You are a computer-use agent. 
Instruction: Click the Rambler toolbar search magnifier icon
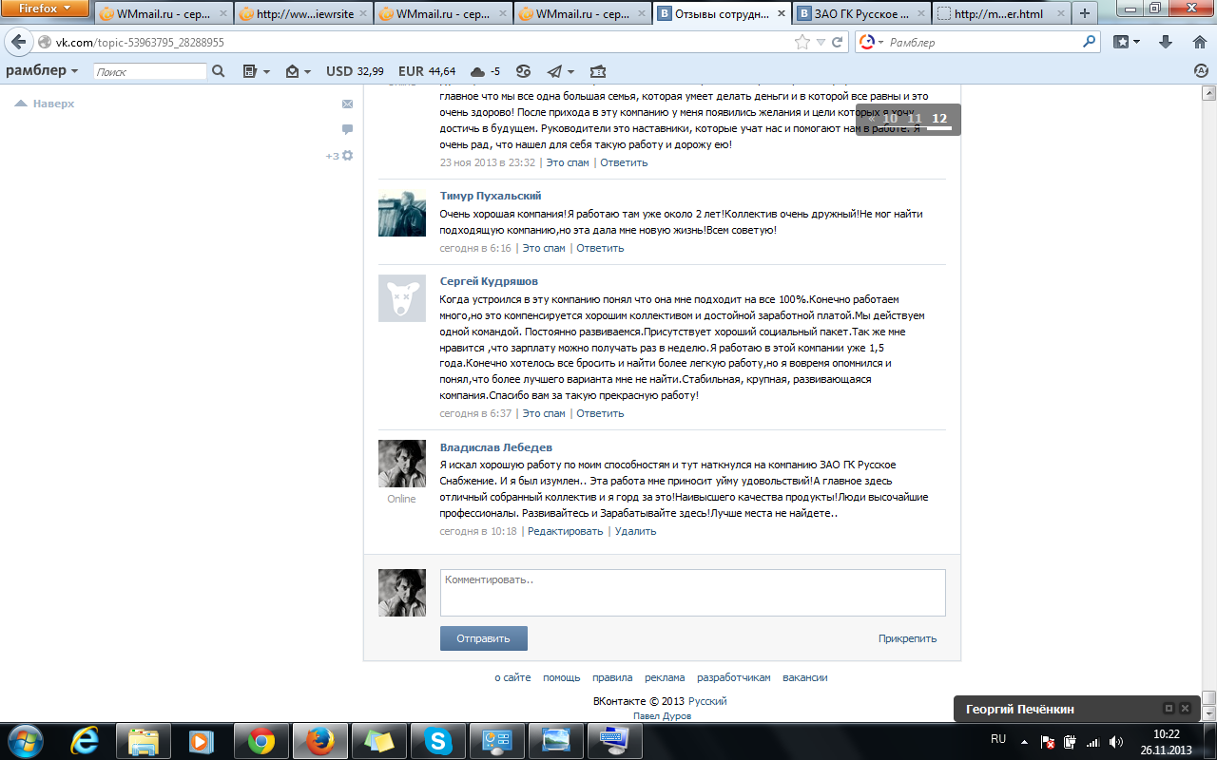(219, 71)
